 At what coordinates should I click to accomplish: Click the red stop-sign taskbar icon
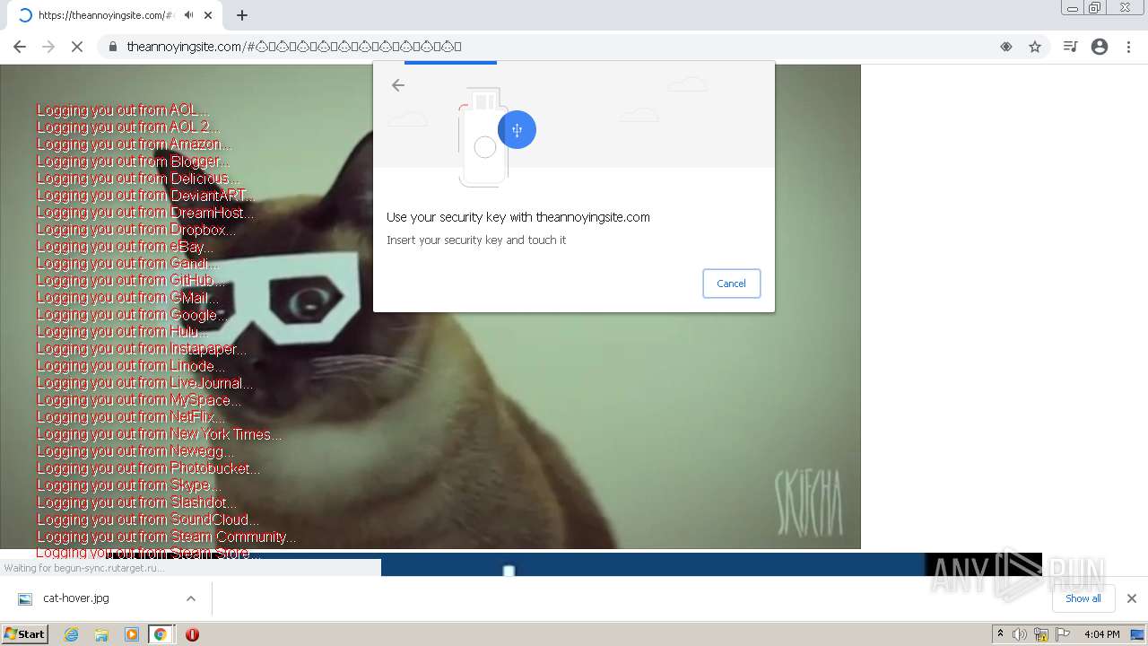click(x=192, y=634)
